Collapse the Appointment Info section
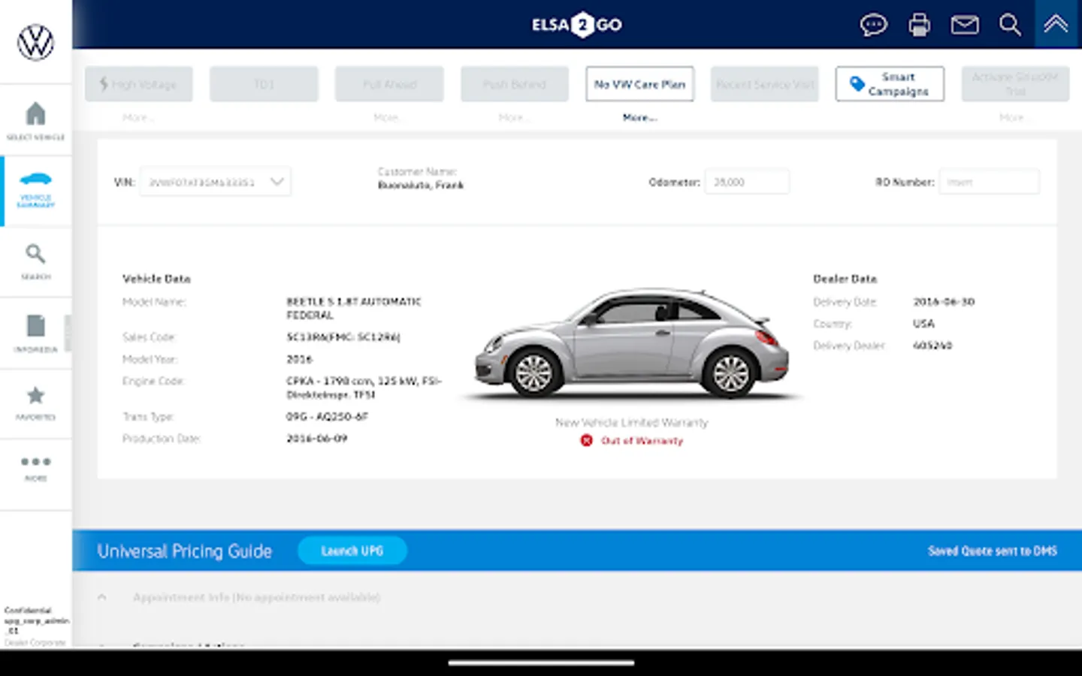The width and height of the screenshot is (1082, 676). point(102,596)
